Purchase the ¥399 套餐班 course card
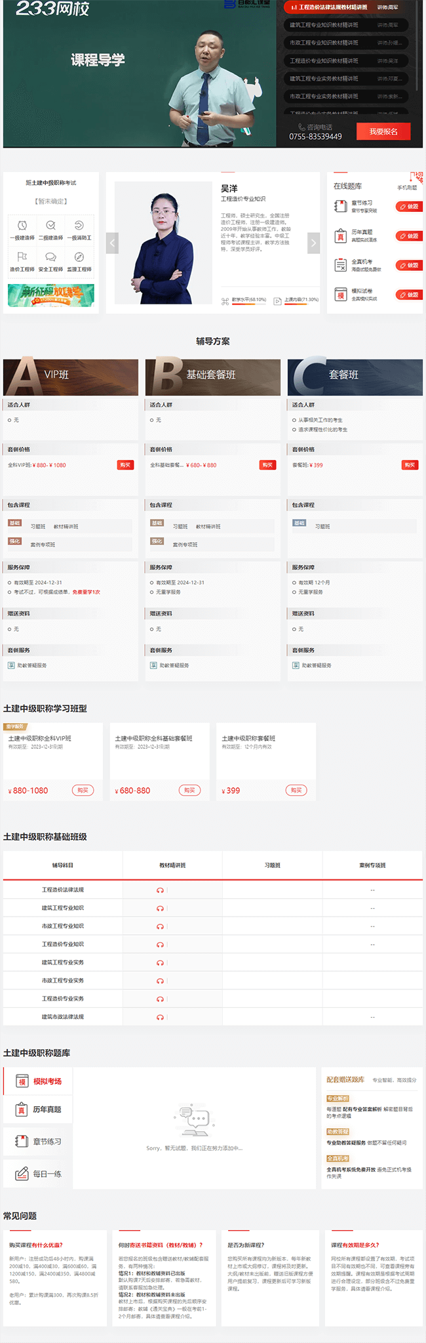Viewport: 426px width, 1343px height. [x=296, y=791]
